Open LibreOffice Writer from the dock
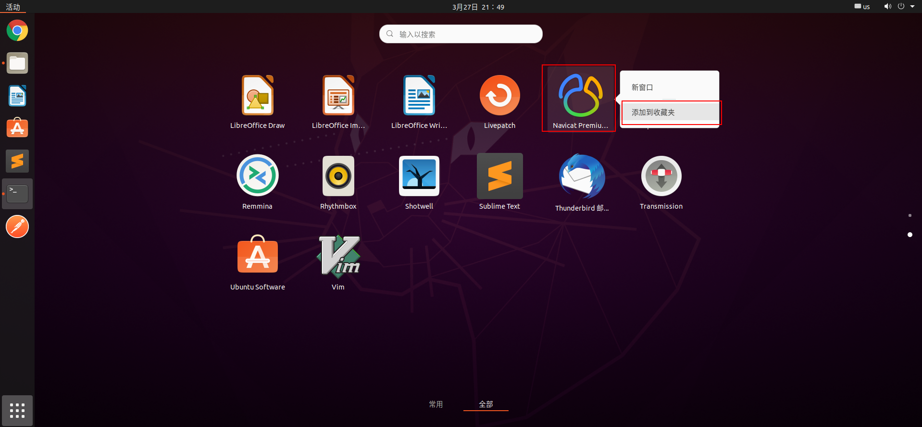The width and height of the screenshot is (922, 427). point(17,96)
